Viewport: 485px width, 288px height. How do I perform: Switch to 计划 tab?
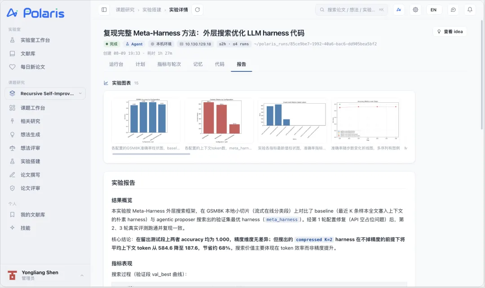(140, 64)
